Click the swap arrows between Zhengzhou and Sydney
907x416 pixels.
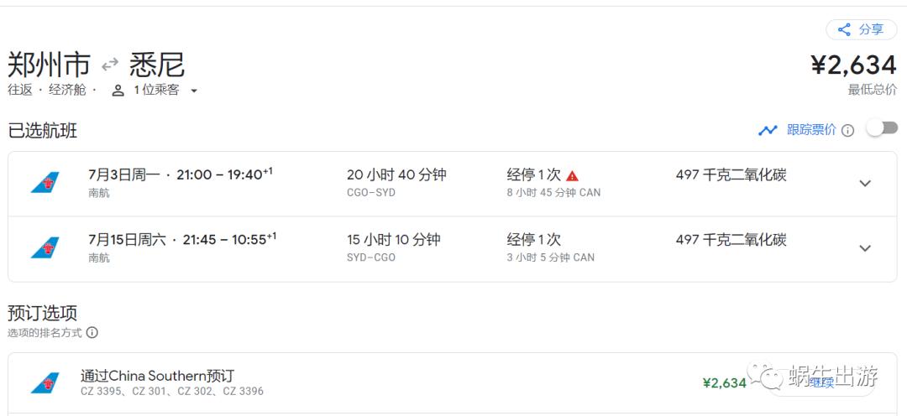(x=110, y=65)
